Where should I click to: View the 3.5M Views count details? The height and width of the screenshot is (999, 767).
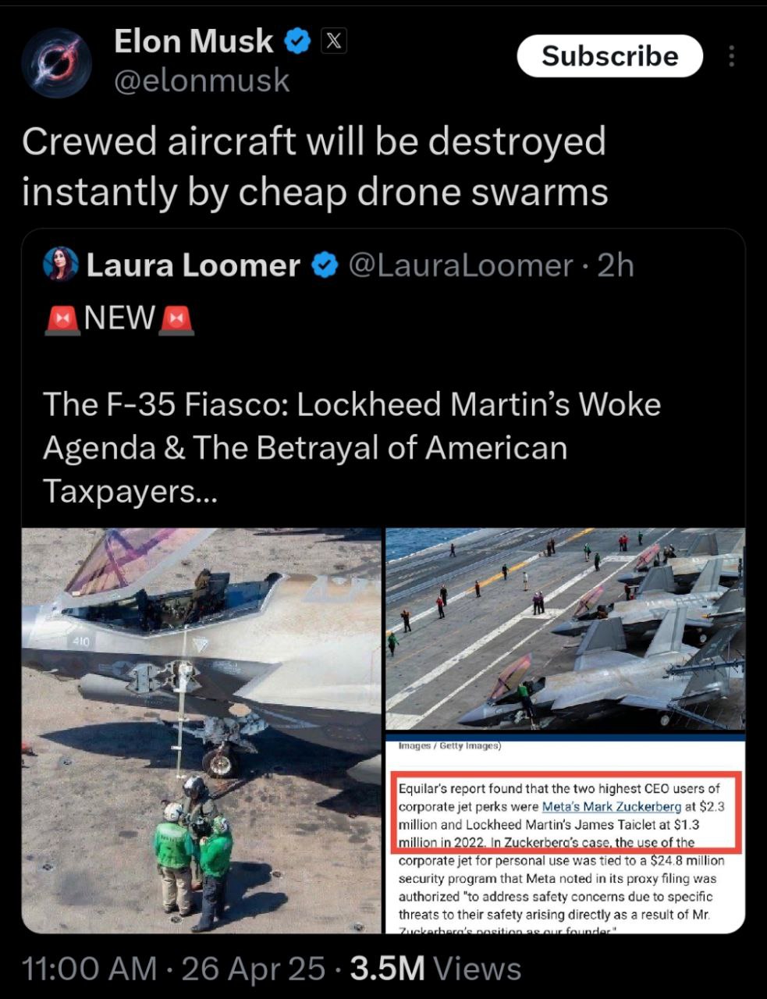435,969
